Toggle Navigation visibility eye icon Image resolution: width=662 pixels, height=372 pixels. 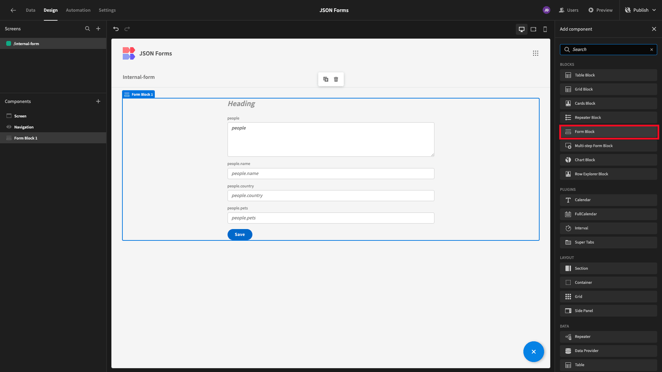pyautogui.click(x=9, y=127)
